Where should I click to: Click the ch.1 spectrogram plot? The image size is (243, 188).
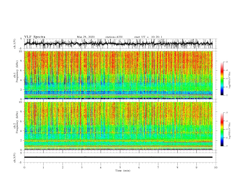118,75
